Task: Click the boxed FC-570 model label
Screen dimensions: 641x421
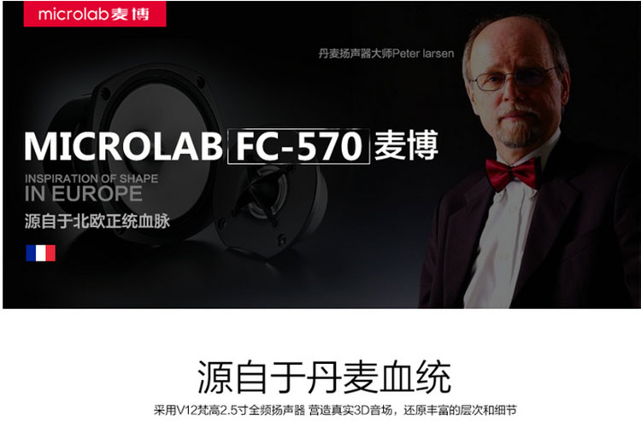Action: (x=298, y=146)
